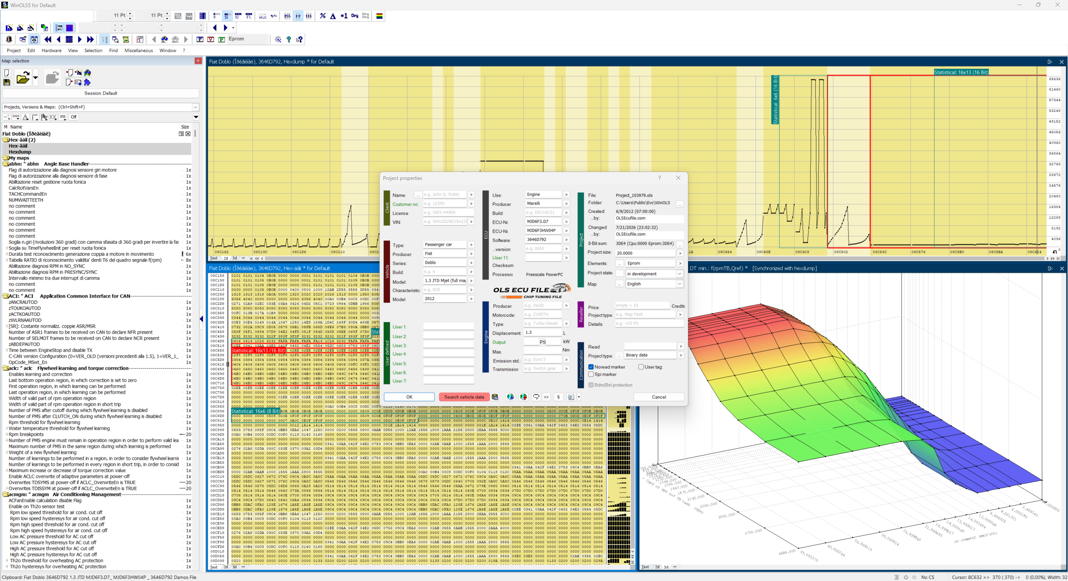Open the Miscellaneous menu
This screenshot has width=1068, height=581.
(139, 51)
